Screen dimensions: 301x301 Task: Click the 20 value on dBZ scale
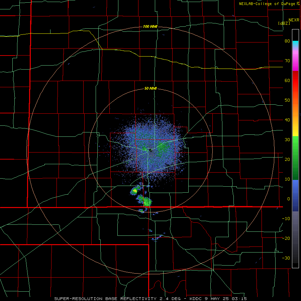tap(287, 160)
